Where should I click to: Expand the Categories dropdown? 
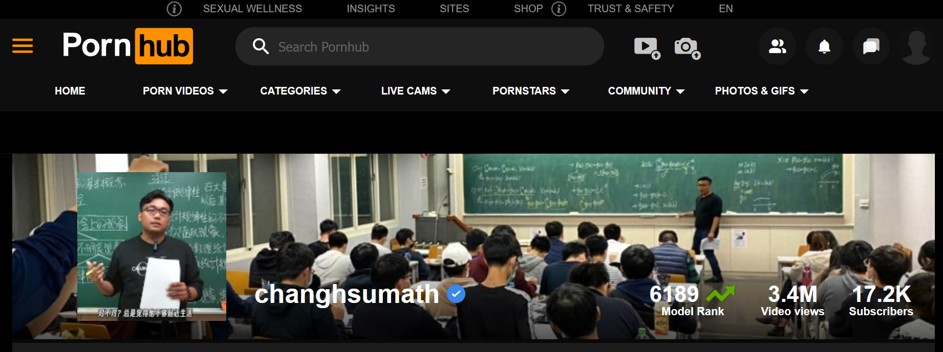click(x=300, y=91)
